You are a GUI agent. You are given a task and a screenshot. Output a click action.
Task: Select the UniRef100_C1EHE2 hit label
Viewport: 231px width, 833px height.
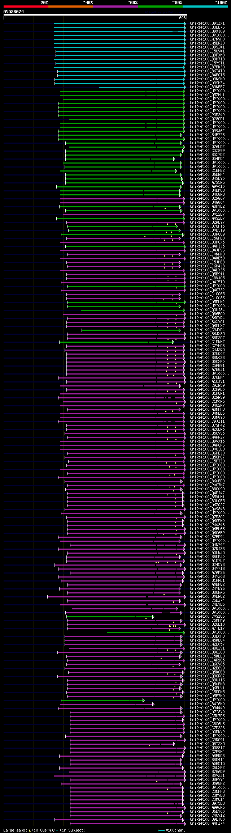[x=207, y=171]
